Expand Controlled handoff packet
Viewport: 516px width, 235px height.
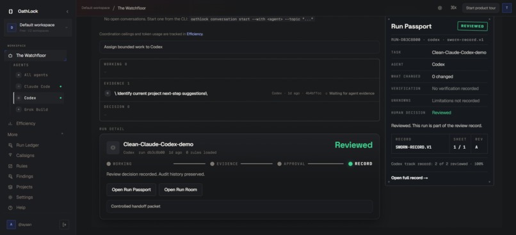point(239,206)
